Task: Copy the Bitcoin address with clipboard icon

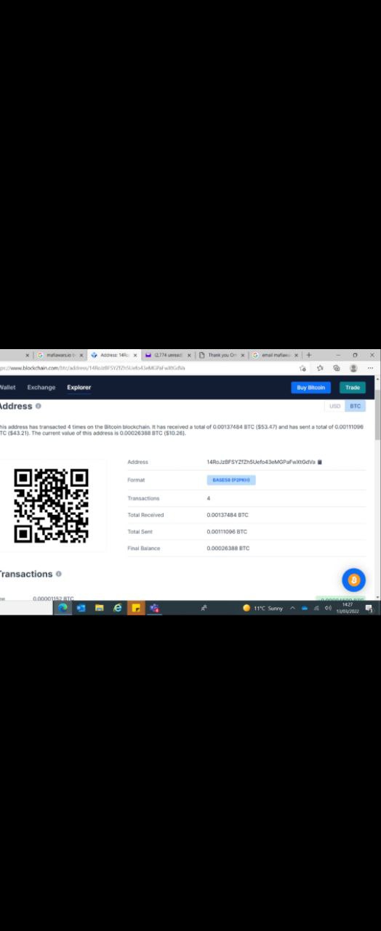Action: (x=320, y=462)
